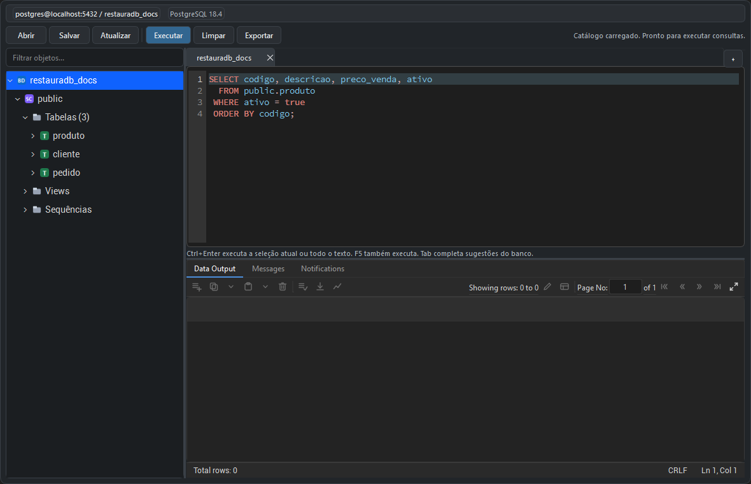Click the WHERE ativo = true line
The height and width of the screenshot is (484, 751).
(259, 103)
